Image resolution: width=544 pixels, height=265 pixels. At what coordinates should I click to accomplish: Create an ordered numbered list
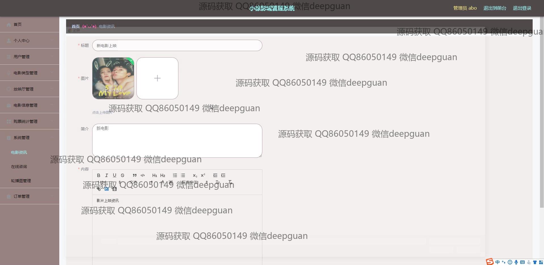point(175,175)
